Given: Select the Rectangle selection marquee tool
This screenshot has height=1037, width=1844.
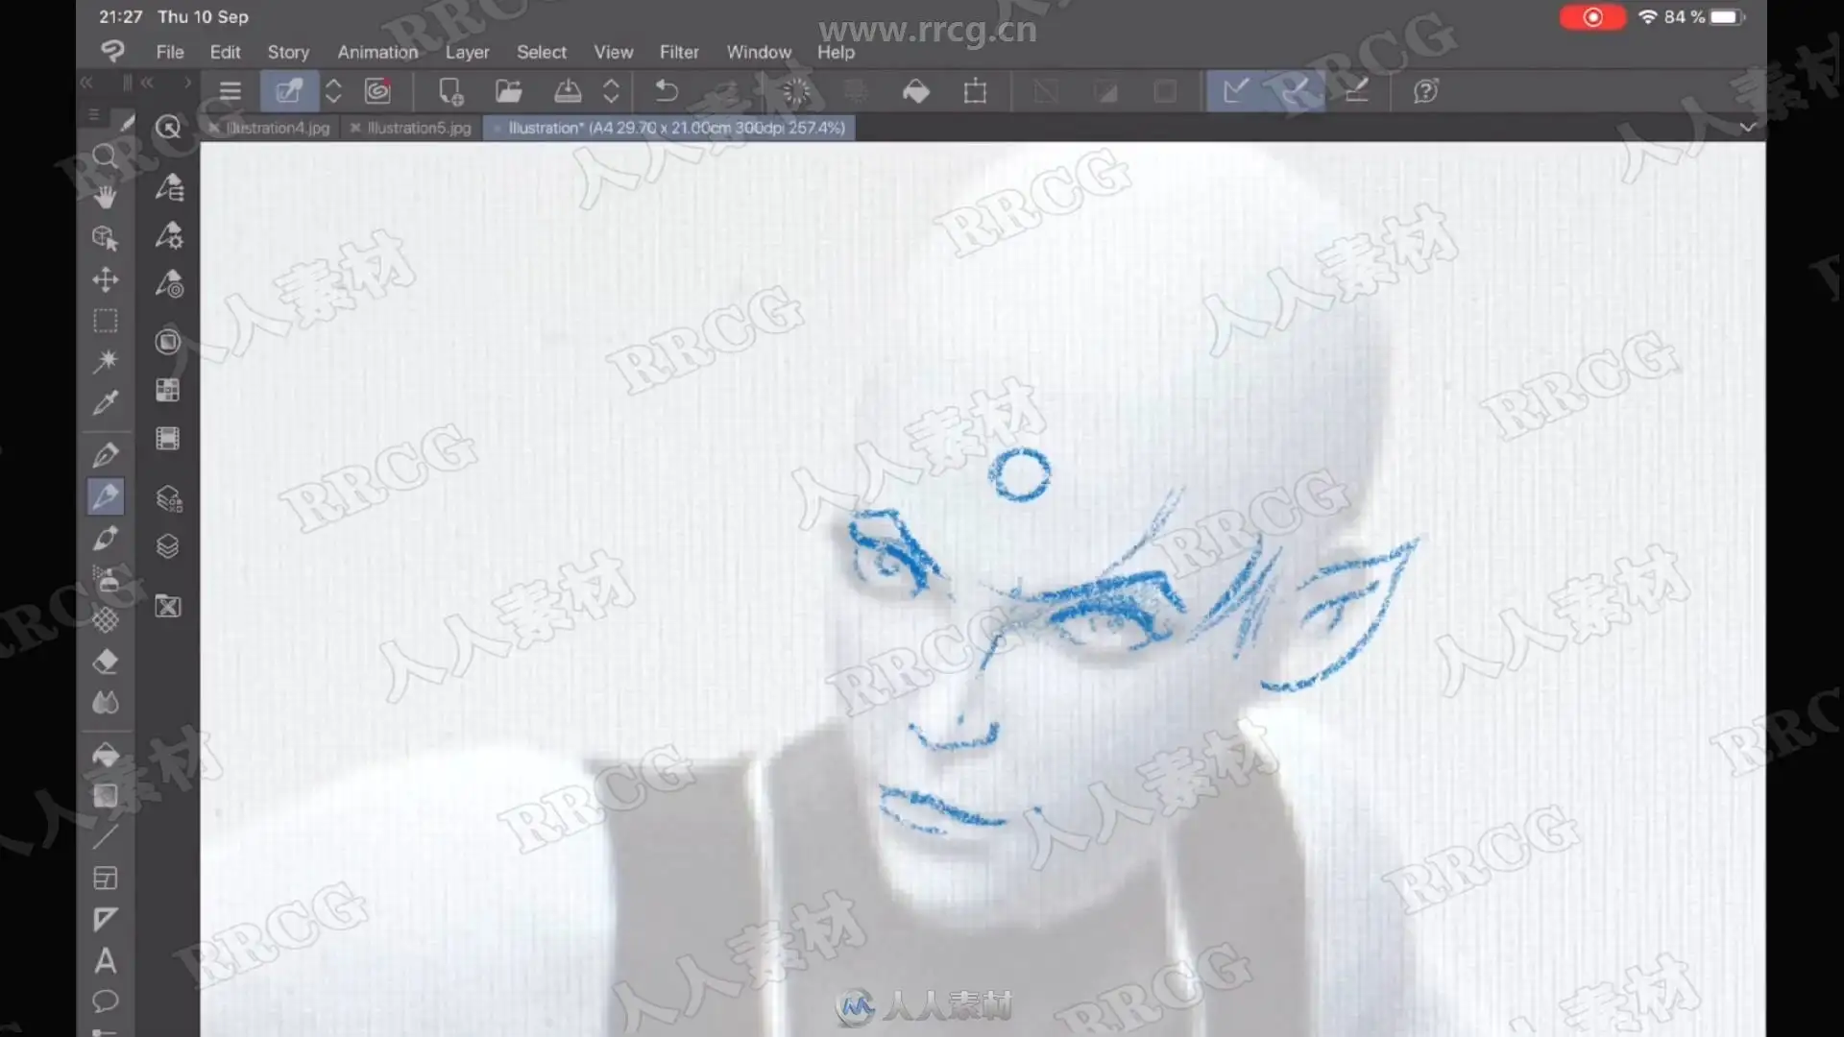Looking at the screenshot, I should coord(105,321).
